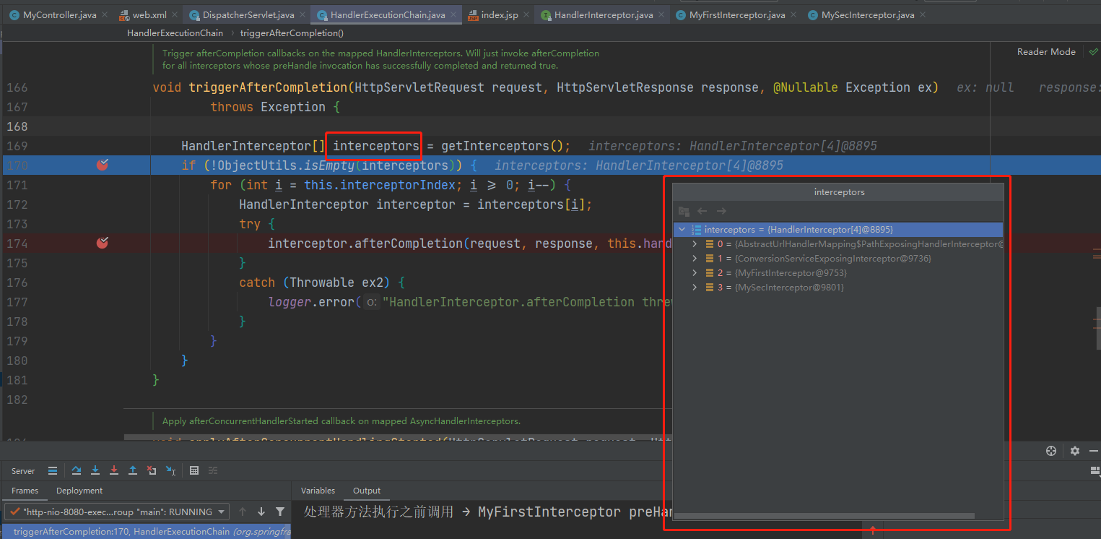Switch to DispatcherServlet.java tab
The image size is (1101, 539).
click(x=248, y=14)
